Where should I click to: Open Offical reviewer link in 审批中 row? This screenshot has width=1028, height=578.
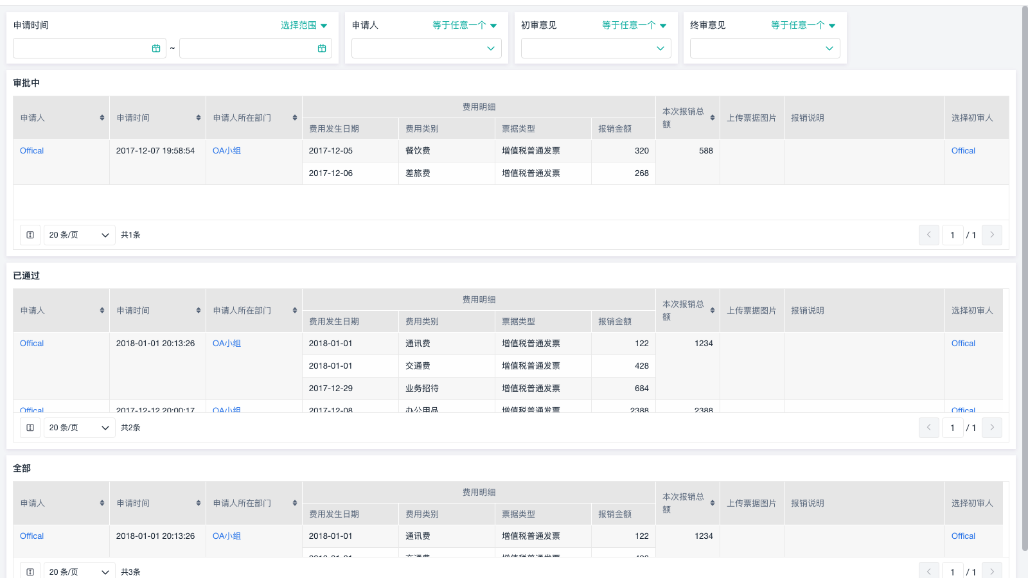coord(963,151)
